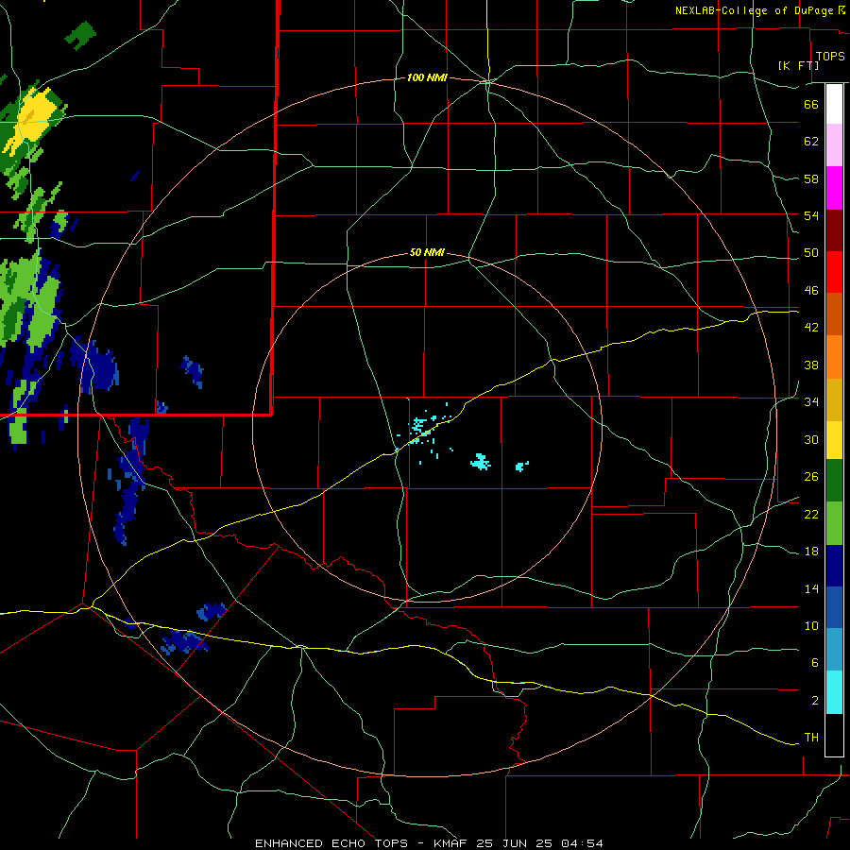Click the "42" legend label

(x=811, y=328)
